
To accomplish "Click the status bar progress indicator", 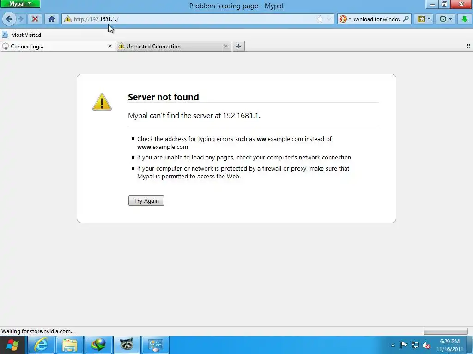I will 445,331.
